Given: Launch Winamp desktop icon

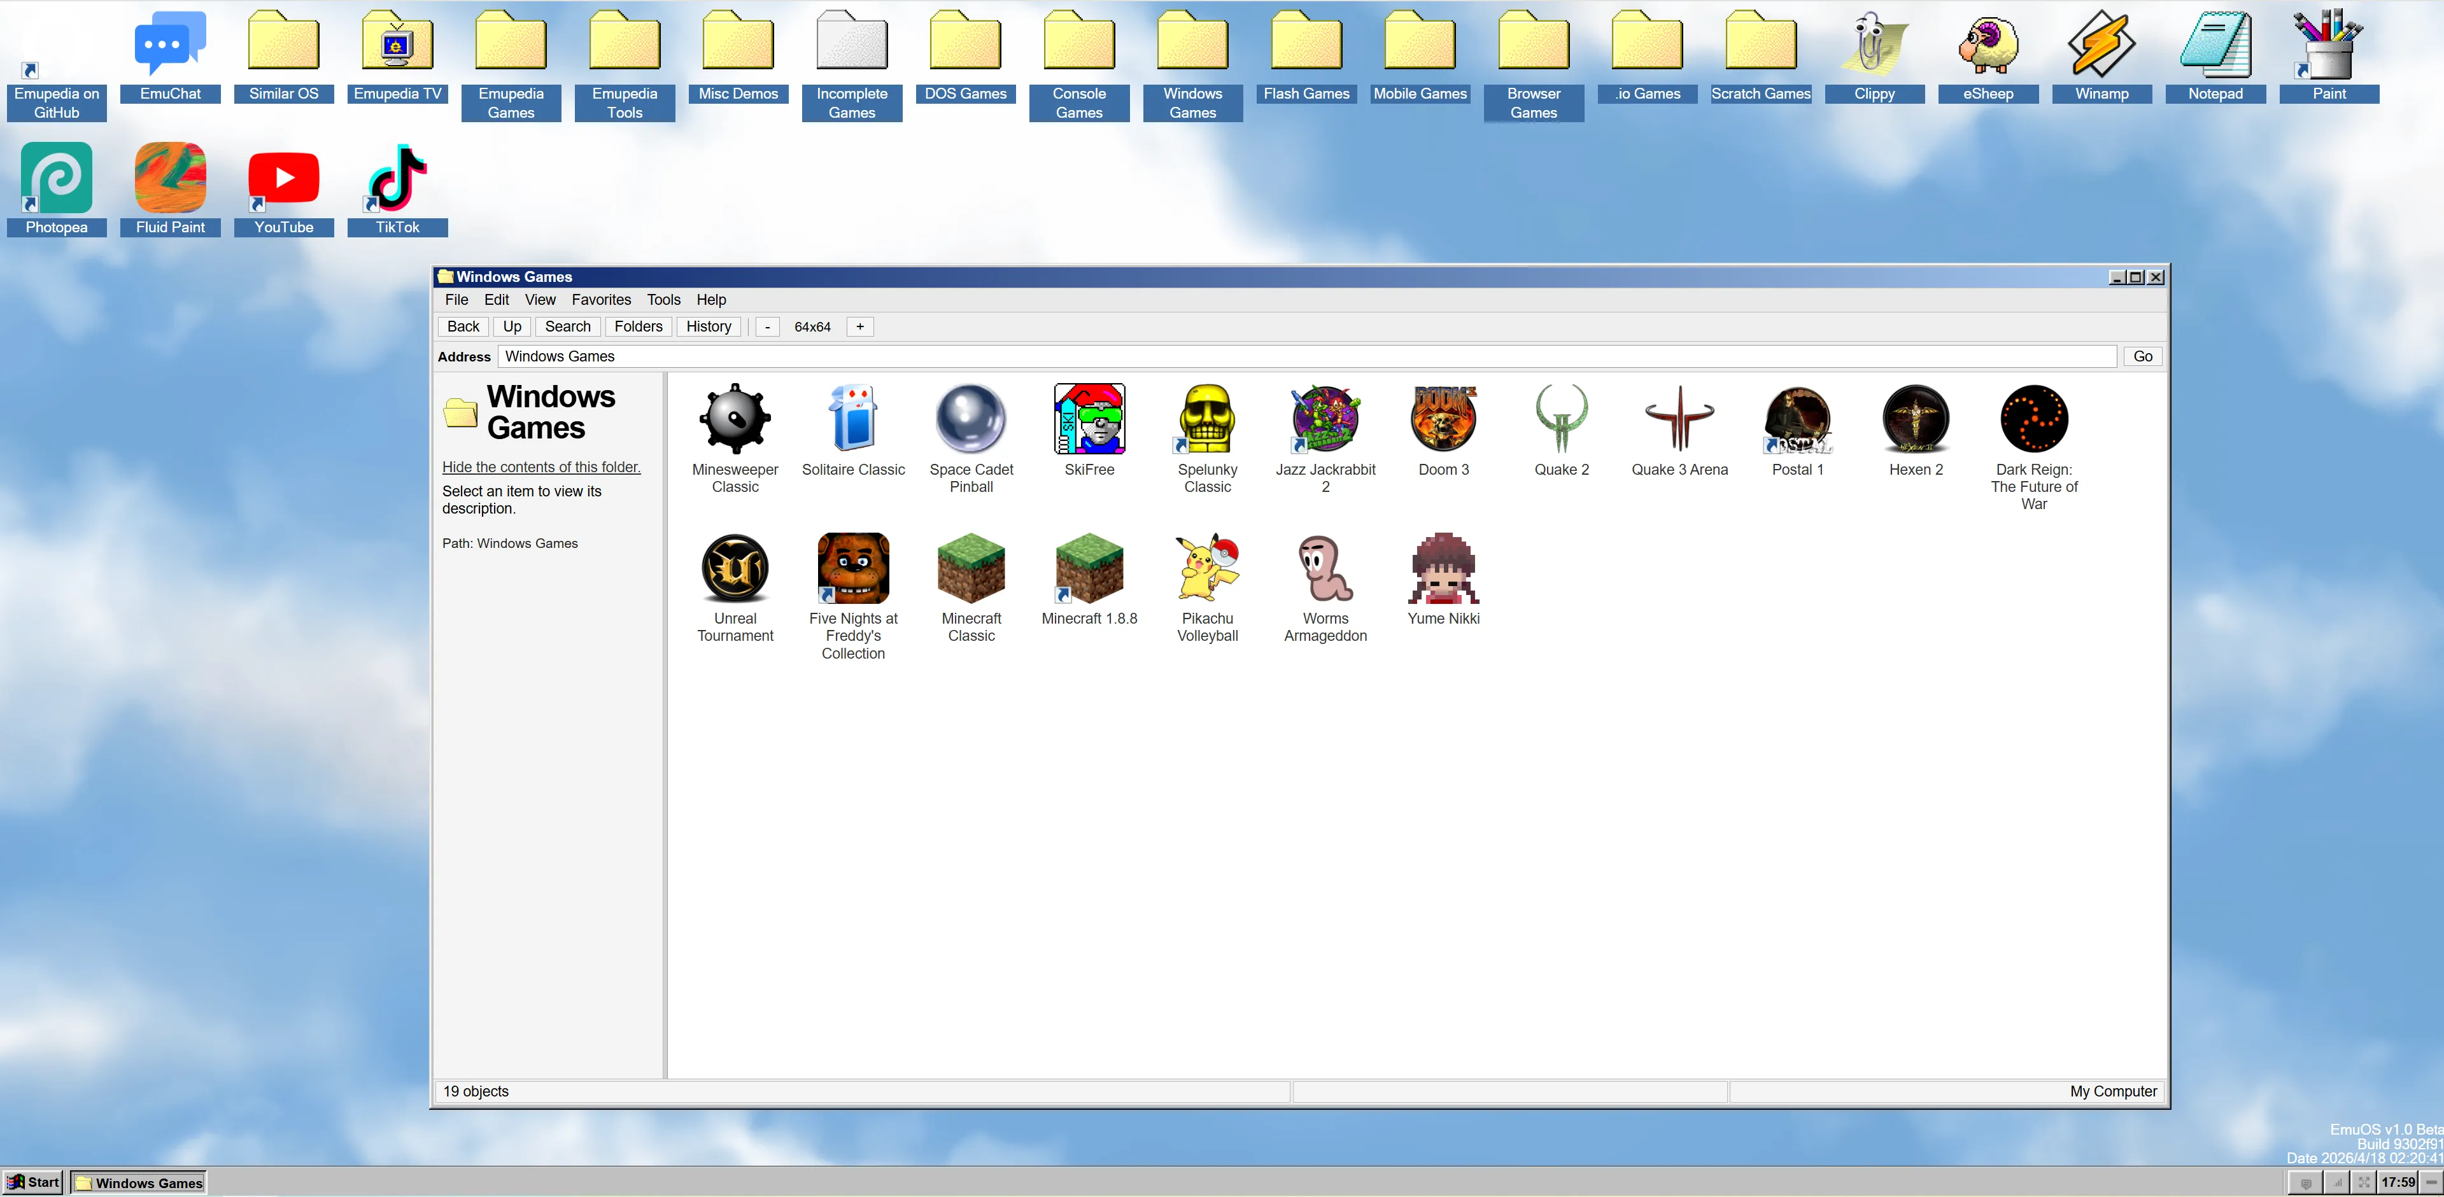Looking at the screenshot, I should pos(2101,44).
